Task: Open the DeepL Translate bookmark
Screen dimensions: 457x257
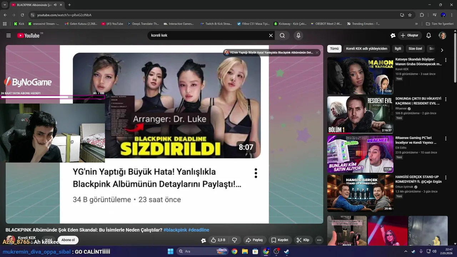Action: pyautogui.click(x=143, y=24)
